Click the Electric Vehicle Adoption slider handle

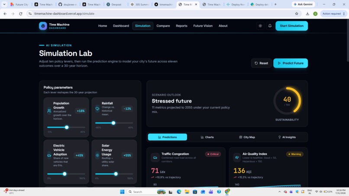pos(65,174)
